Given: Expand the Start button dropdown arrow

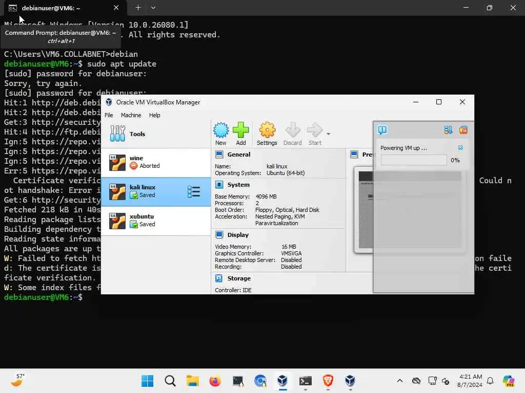Looking at the screenshot, I should tap(329, 134).
